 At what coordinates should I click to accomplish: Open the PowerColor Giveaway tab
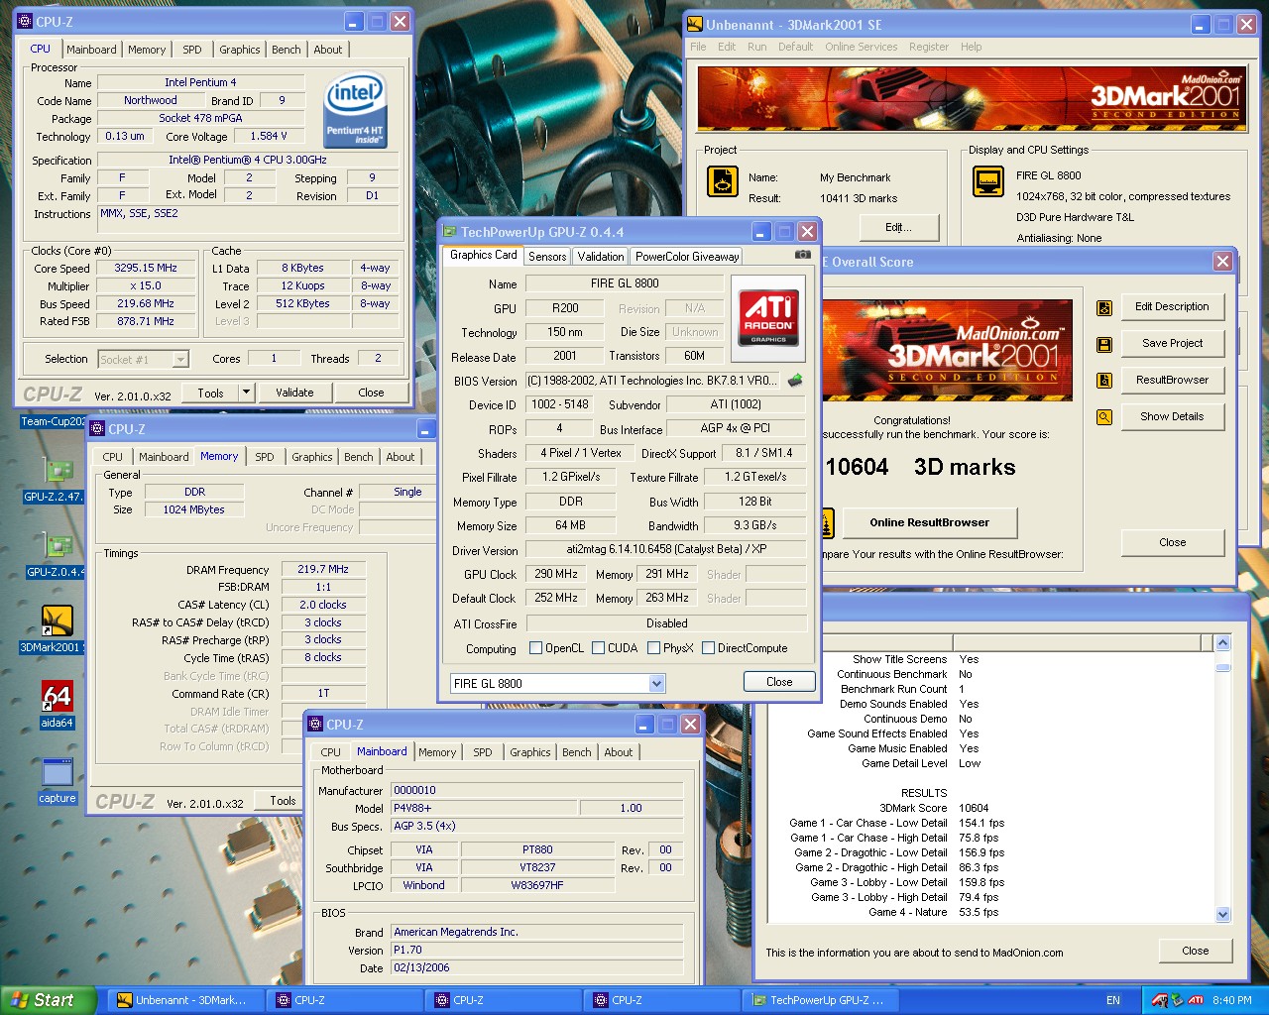pyautogui.click(x=687, y=256)
